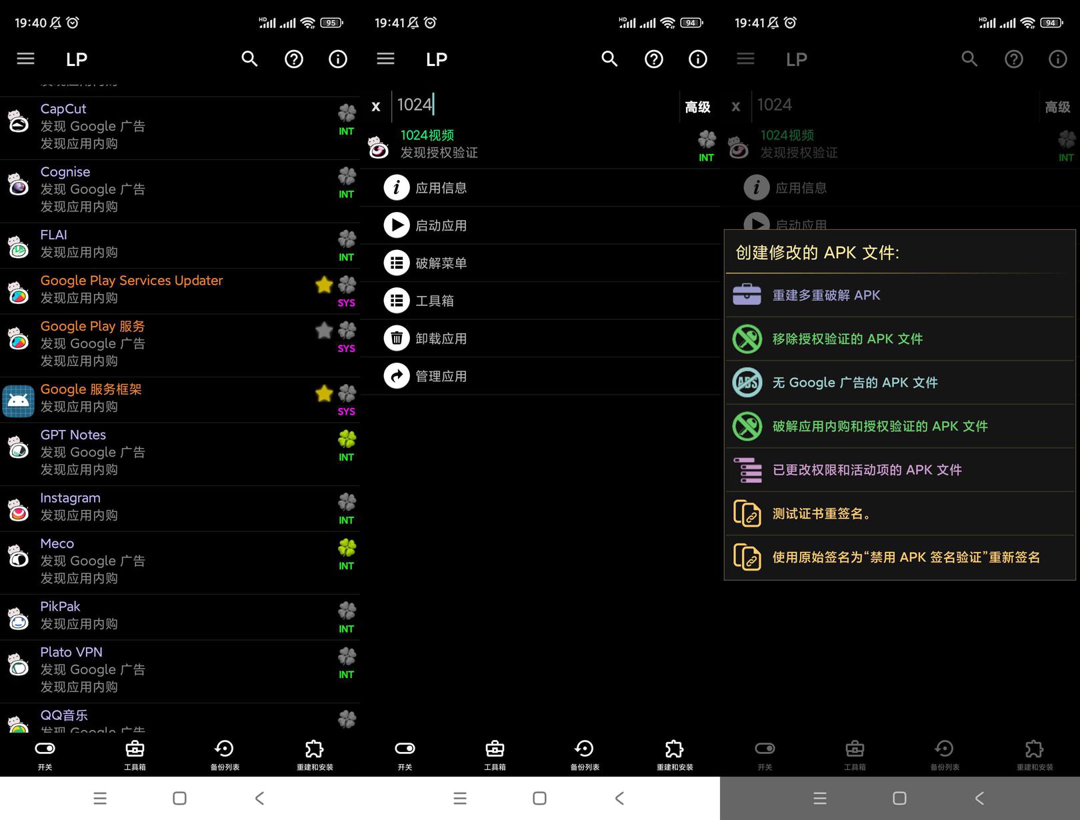Open 工具箱 in the 1024视频 app menu

tap(540, 301)
